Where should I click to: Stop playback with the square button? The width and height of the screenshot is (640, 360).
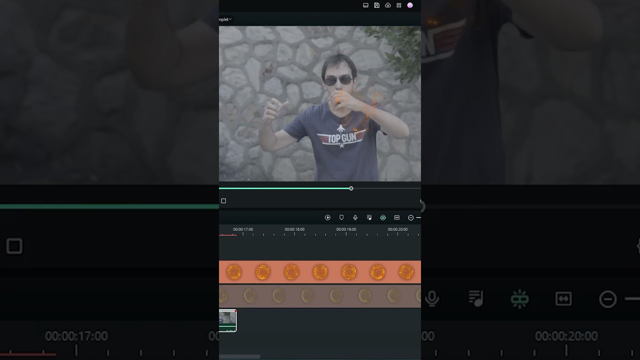pyautogui.click(x=223, y=201)
